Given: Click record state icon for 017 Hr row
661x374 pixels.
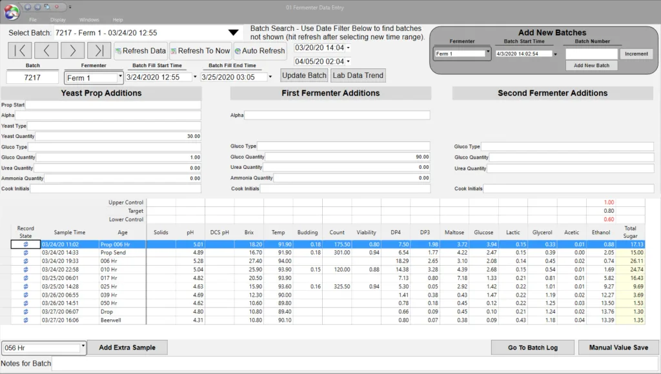Looking at the screenshot, I should [26, 278].
